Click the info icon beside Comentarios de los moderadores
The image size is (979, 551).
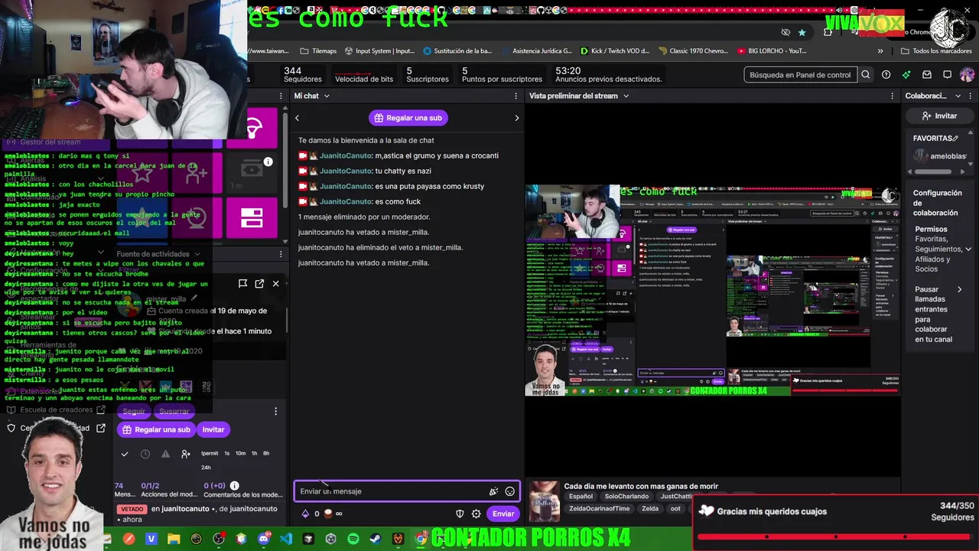click(235, 485)
